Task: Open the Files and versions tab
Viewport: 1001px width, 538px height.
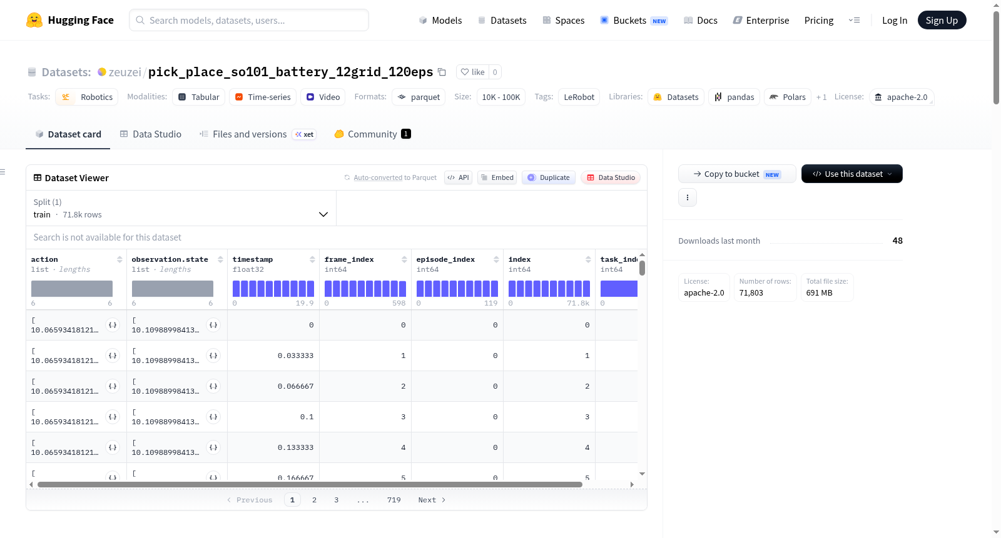Action: tap(257, 134)
